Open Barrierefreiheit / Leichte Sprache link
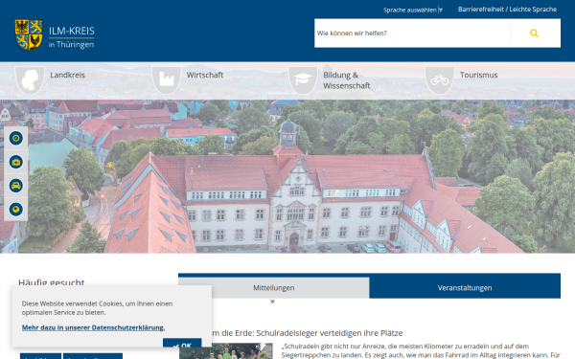The image size is (575, 359). (507, 10)
